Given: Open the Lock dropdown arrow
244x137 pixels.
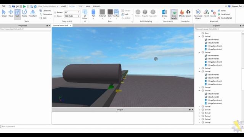Looking at the screenshot, I should [132, 14].
